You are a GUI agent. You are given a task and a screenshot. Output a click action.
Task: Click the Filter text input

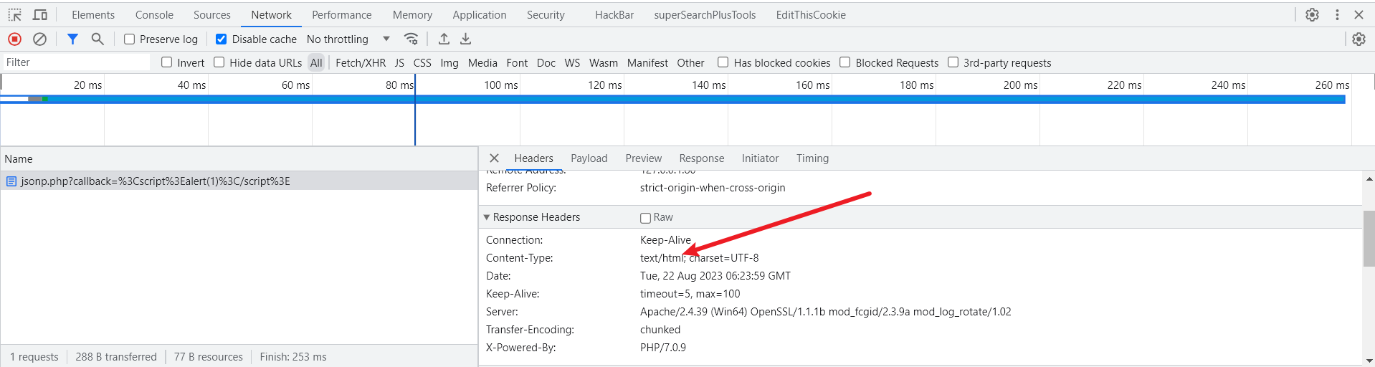click(75, 63)
